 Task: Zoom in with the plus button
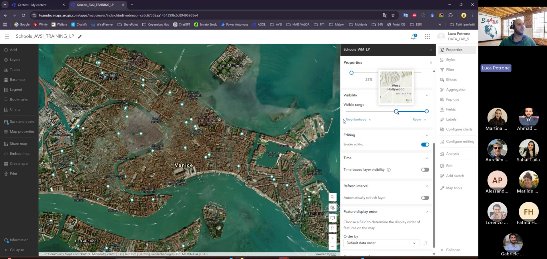(332, 238)
